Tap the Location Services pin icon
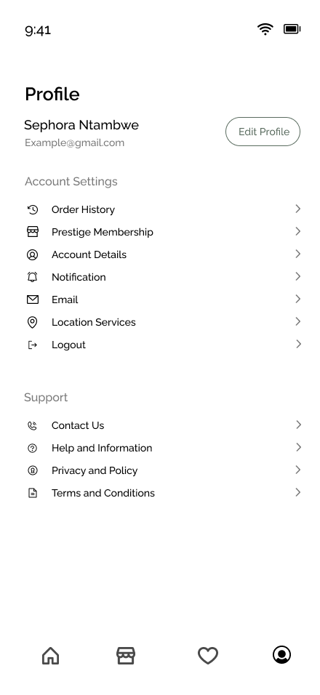Viewport: 320px width, 695px height. point(32,322)
